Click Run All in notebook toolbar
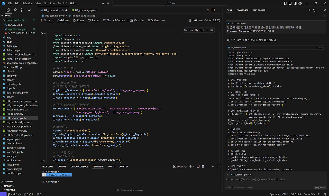The image size is (329, 196). (79, 20)
